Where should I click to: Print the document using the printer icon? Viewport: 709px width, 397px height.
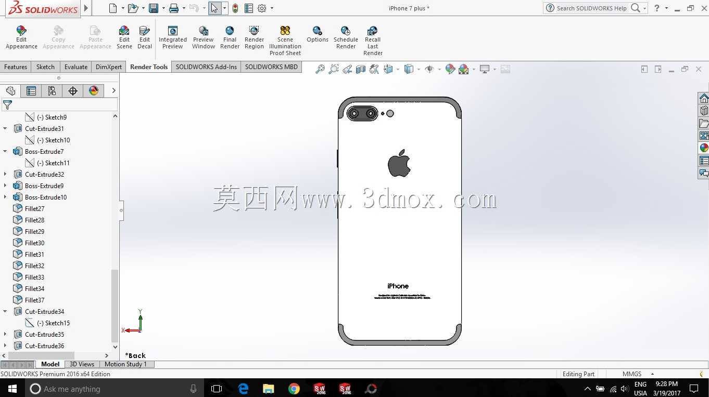(x=174, y=8)
